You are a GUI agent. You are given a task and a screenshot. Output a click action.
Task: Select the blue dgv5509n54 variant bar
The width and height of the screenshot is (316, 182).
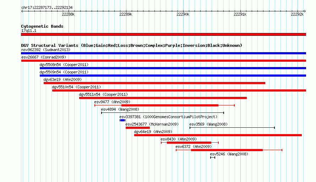tap(173, 76)
